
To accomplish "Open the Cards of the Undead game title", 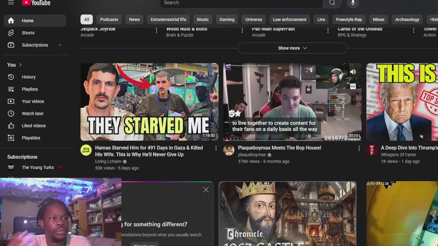I will click(360, 29).
